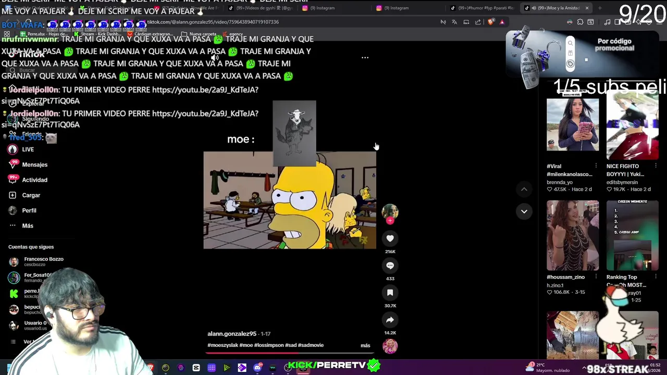Open browser extensions puzzle icon
The height and width of the screenshot is (375, 667).
click(x=580, y=22)
